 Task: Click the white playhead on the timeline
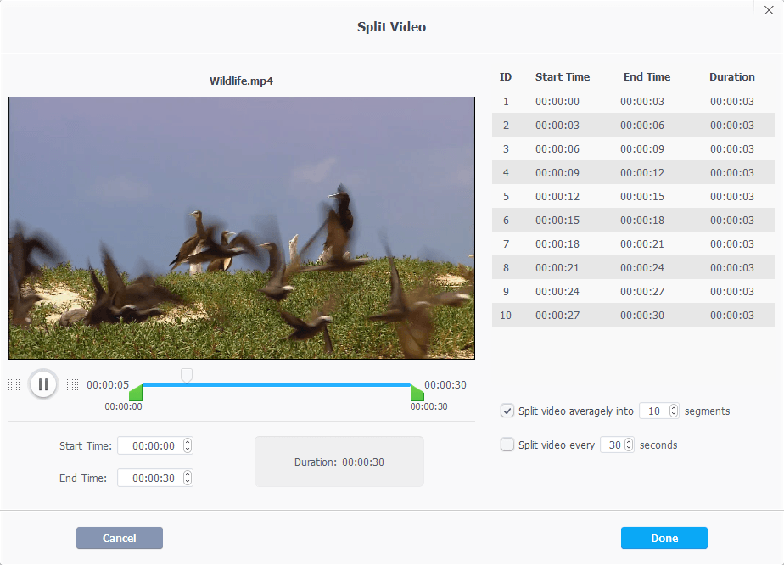[187, 376]
